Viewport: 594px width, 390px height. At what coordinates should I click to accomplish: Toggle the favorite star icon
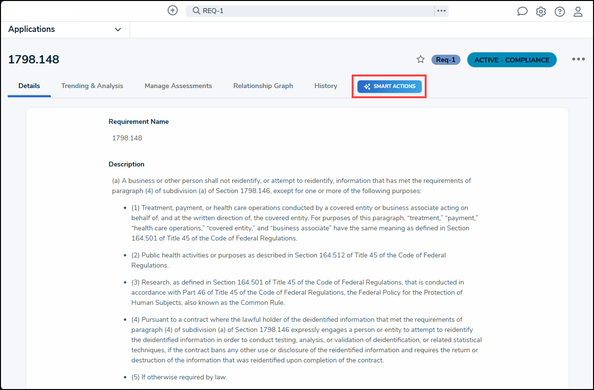(x=420, y=60)
